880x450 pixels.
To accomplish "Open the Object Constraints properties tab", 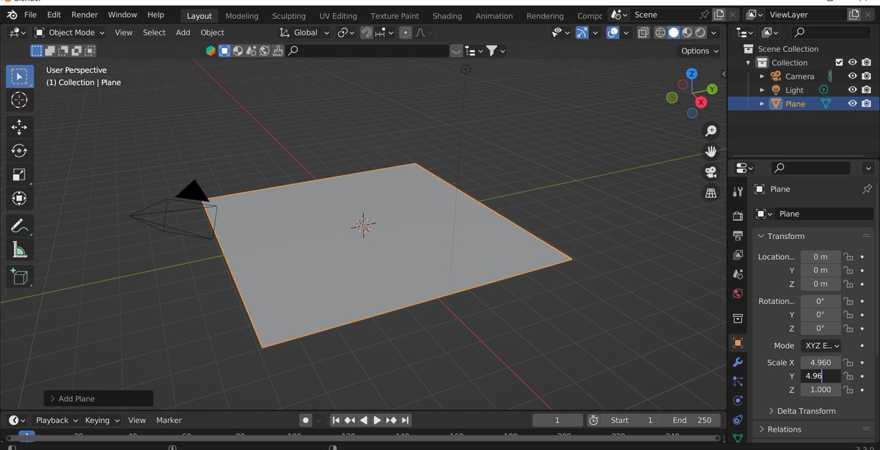I will [x=738, y=420].
